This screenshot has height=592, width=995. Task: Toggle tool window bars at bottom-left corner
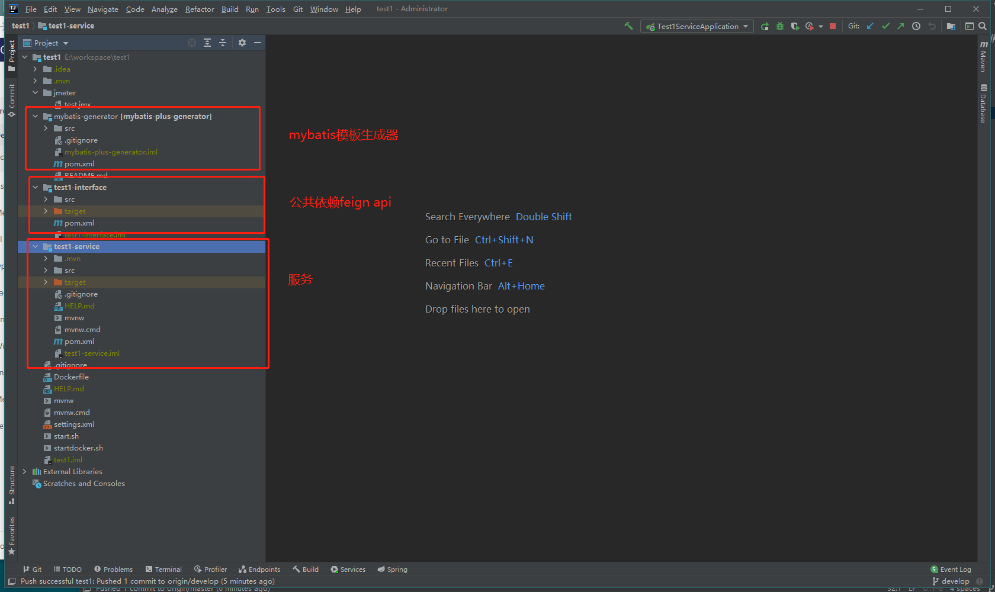point(12,581)
